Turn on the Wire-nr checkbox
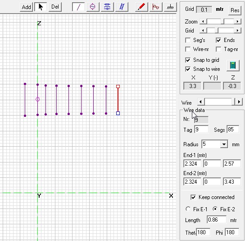The height and width of the screenshot is (241, 245). (x=188, y=49)
